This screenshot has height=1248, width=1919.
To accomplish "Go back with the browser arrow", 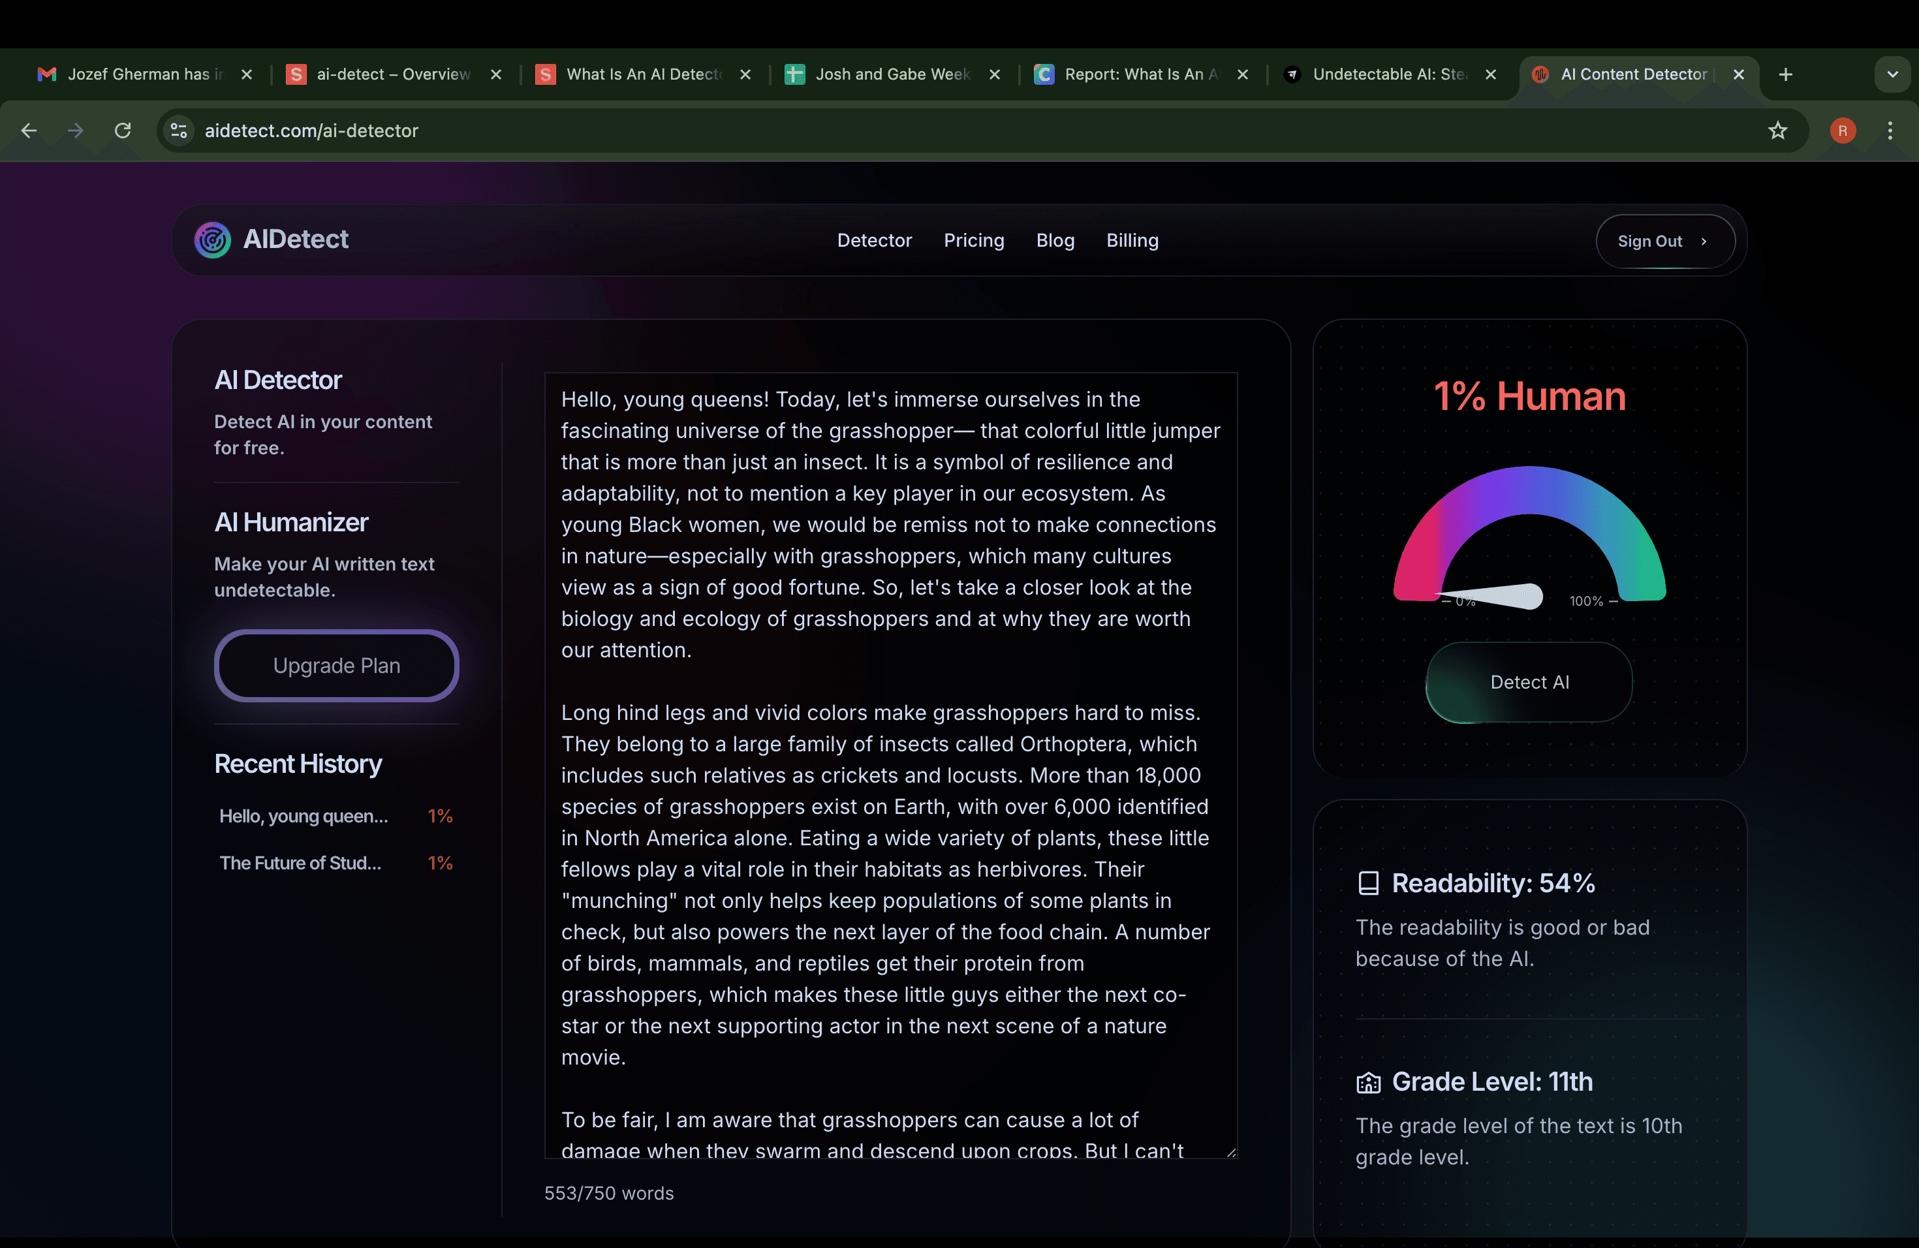I will point(29,131).
